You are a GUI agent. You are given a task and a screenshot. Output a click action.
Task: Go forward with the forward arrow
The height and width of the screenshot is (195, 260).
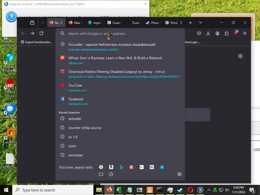tap(32, 33)
